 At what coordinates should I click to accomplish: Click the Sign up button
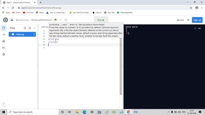pyautogui.click(x=197, y=20)
